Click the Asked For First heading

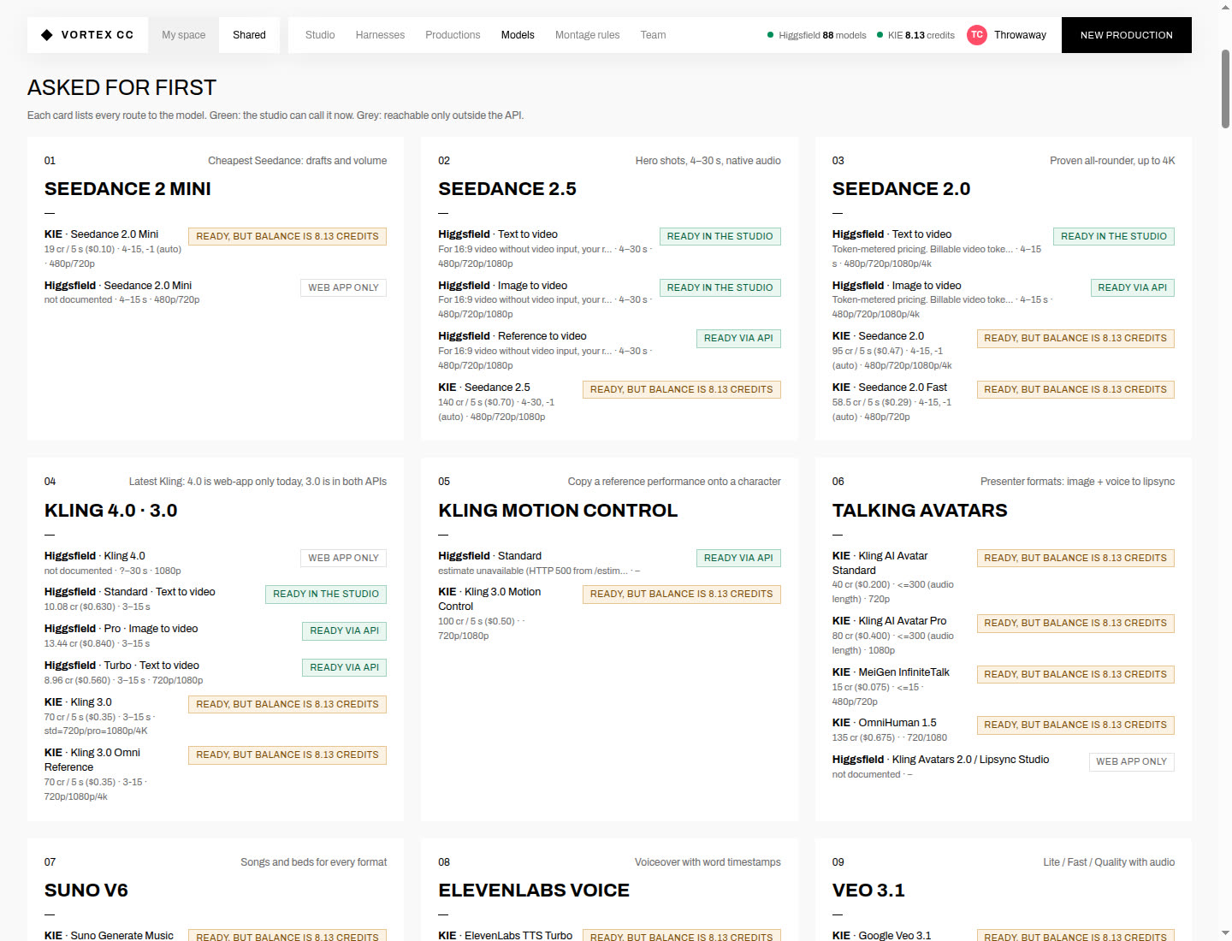121,88
